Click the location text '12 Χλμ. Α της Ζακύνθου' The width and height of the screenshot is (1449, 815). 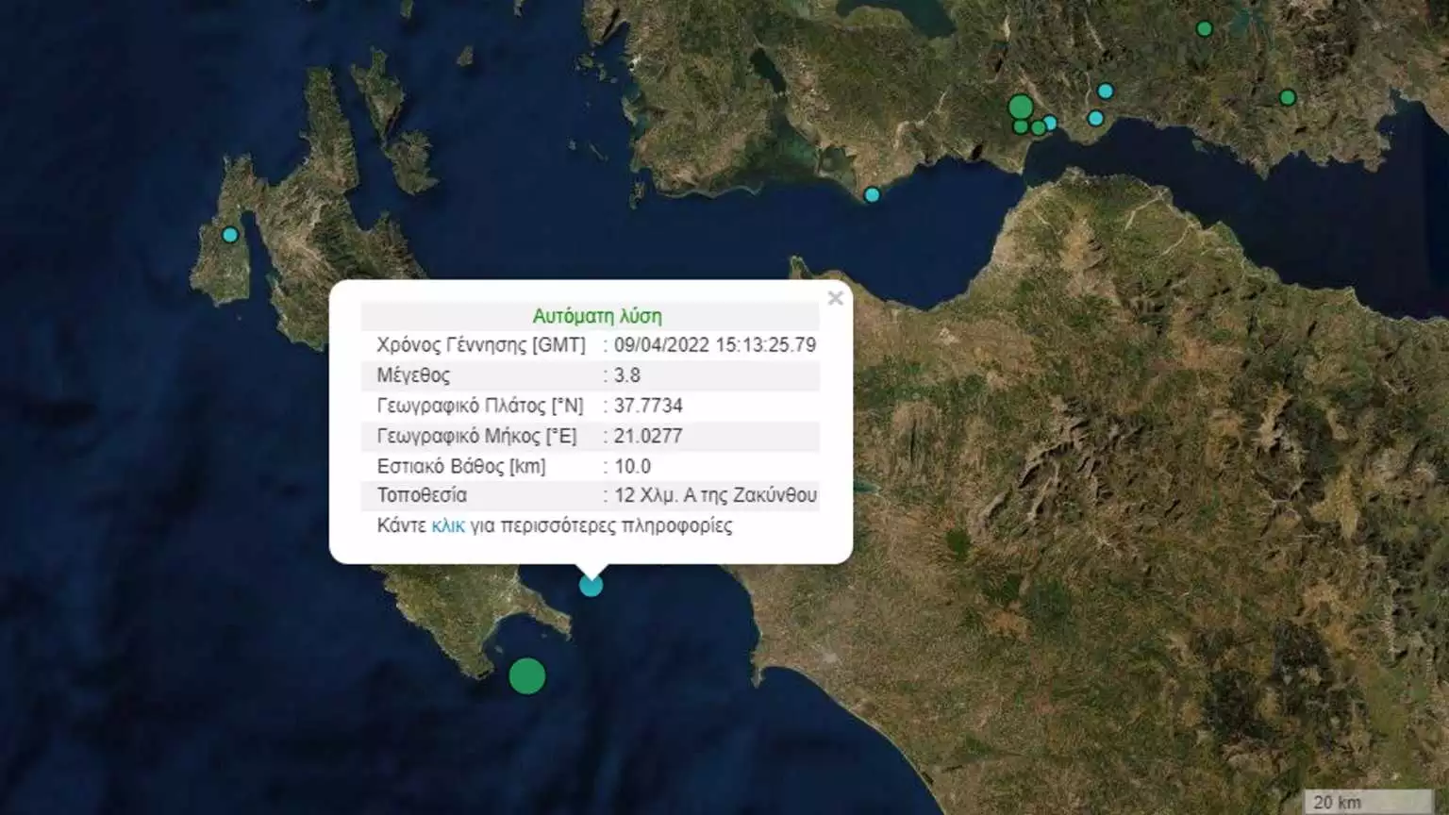point(715,495)
